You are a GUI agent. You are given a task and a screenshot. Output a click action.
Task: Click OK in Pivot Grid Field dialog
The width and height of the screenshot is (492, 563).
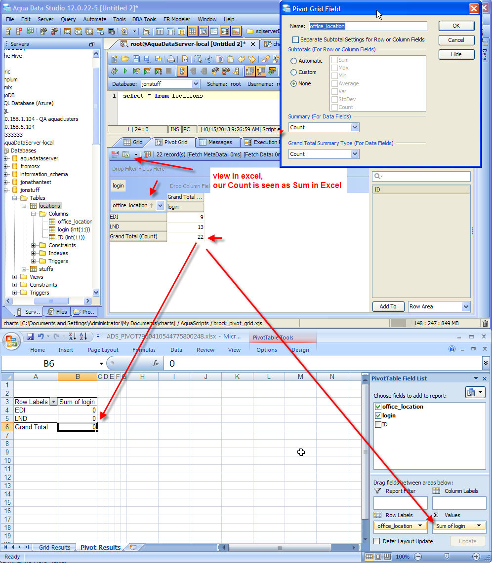point(456,26)
